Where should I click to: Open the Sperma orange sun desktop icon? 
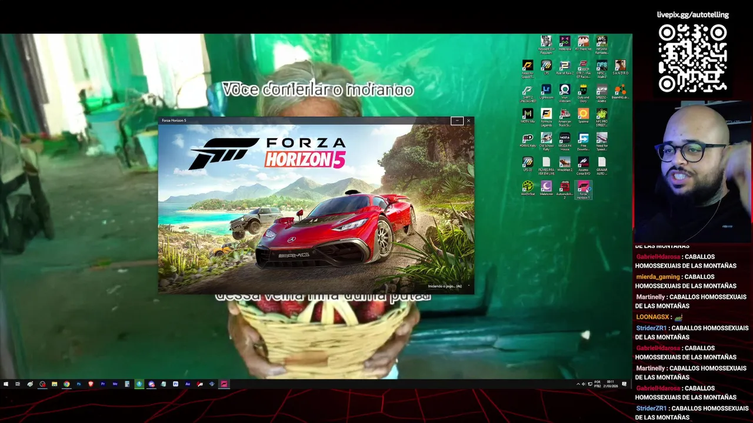tap(584, 116)
